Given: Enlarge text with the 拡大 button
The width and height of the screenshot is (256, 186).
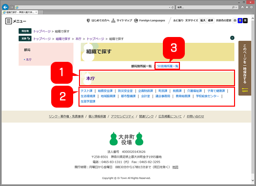Looking at the screenshot, I should 203,20.
